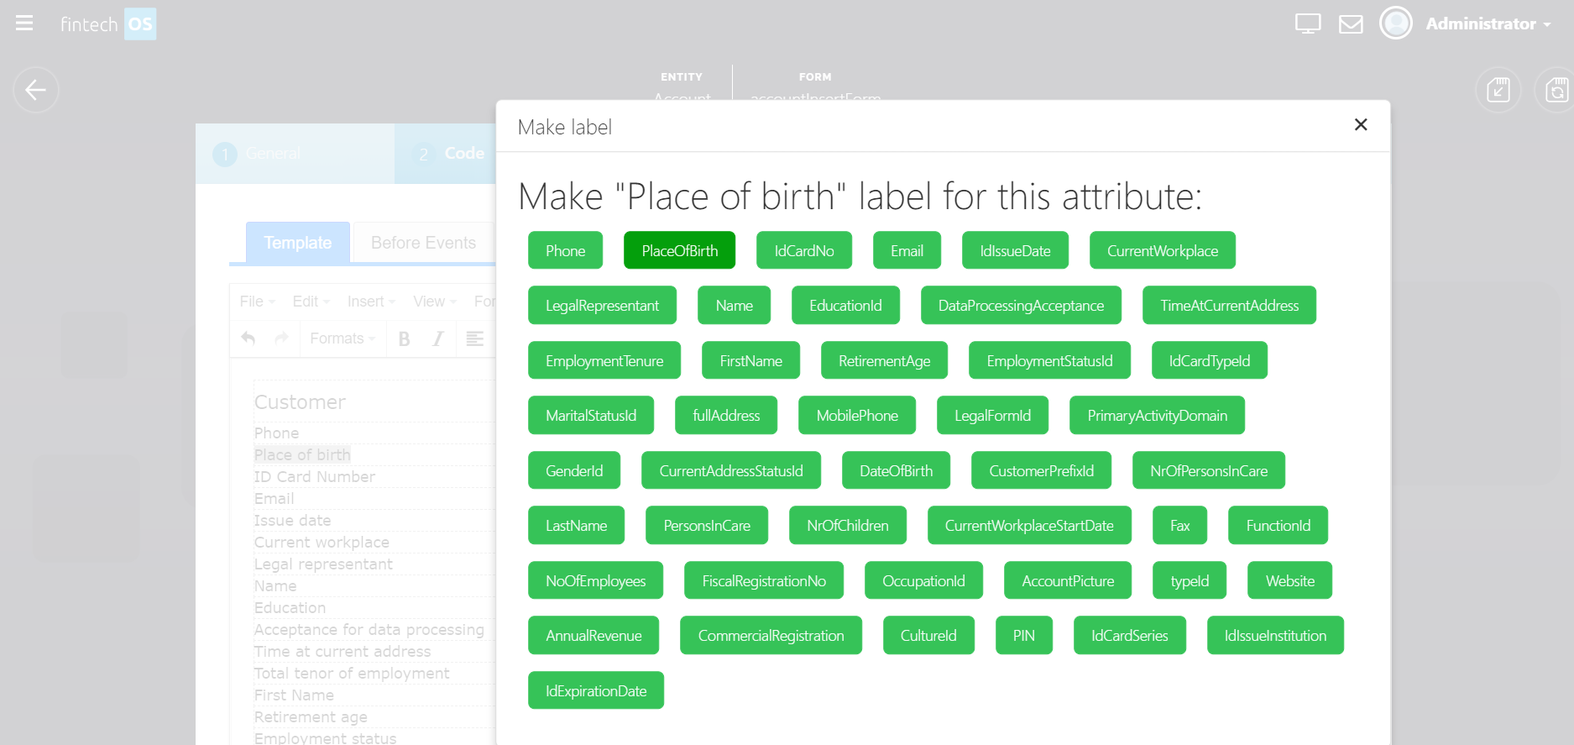This screenshot has height=745, width=1574.
Task: Close the Make label dialog
Action: [x=1361, y=125]
